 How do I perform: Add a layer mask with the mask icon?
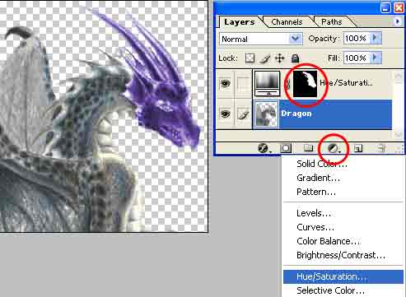click(x=286, y=148)
